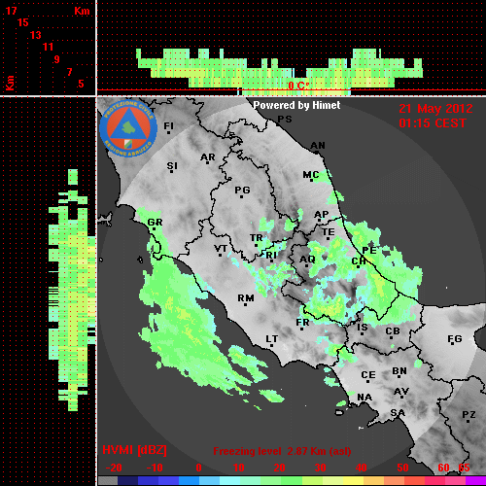486x486 pixels.
Task: Click the 40 dBZ scale value
Action: point(361,468)
